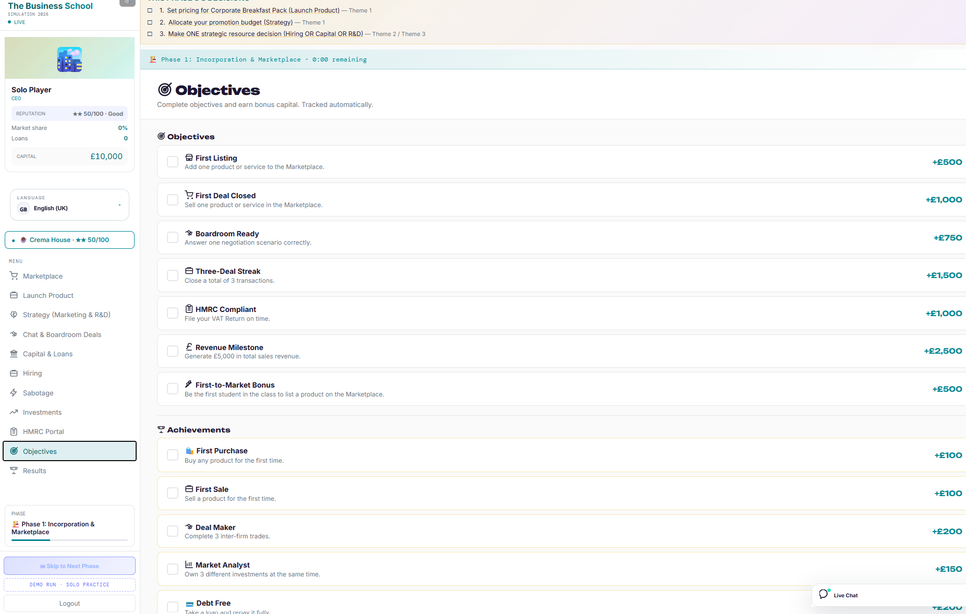
Task: Tick the HMRC Compliant checkbox
Action: pyautogui.click(x=173, y=313)
